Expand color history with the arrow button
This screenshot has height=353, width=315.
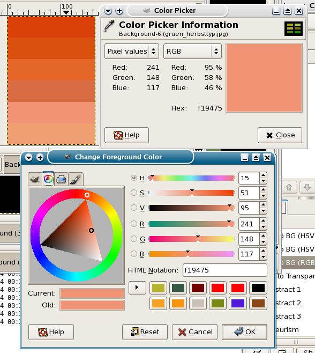(137, 288)
